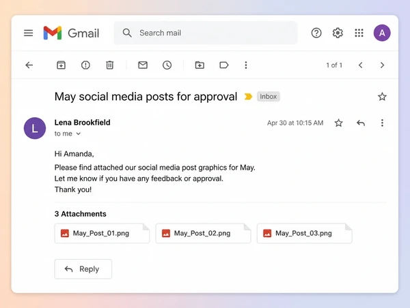Click Lena Brookfield's avatar
The image size is (410, 308).
click(x=35, y=128)
